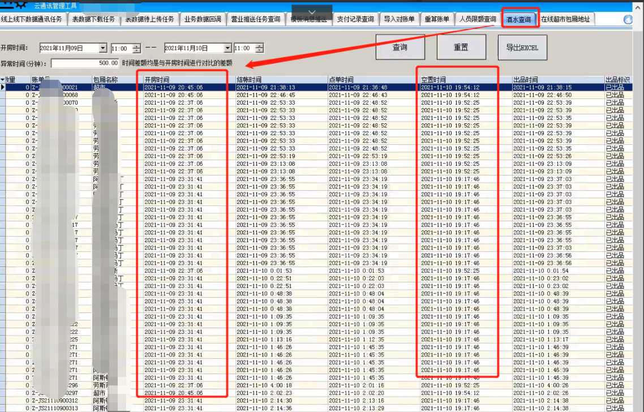Select cell 2021-11-10 2:14:30 in 结帐时间
This screenshot has height=412, width=644.
(281, 401)
